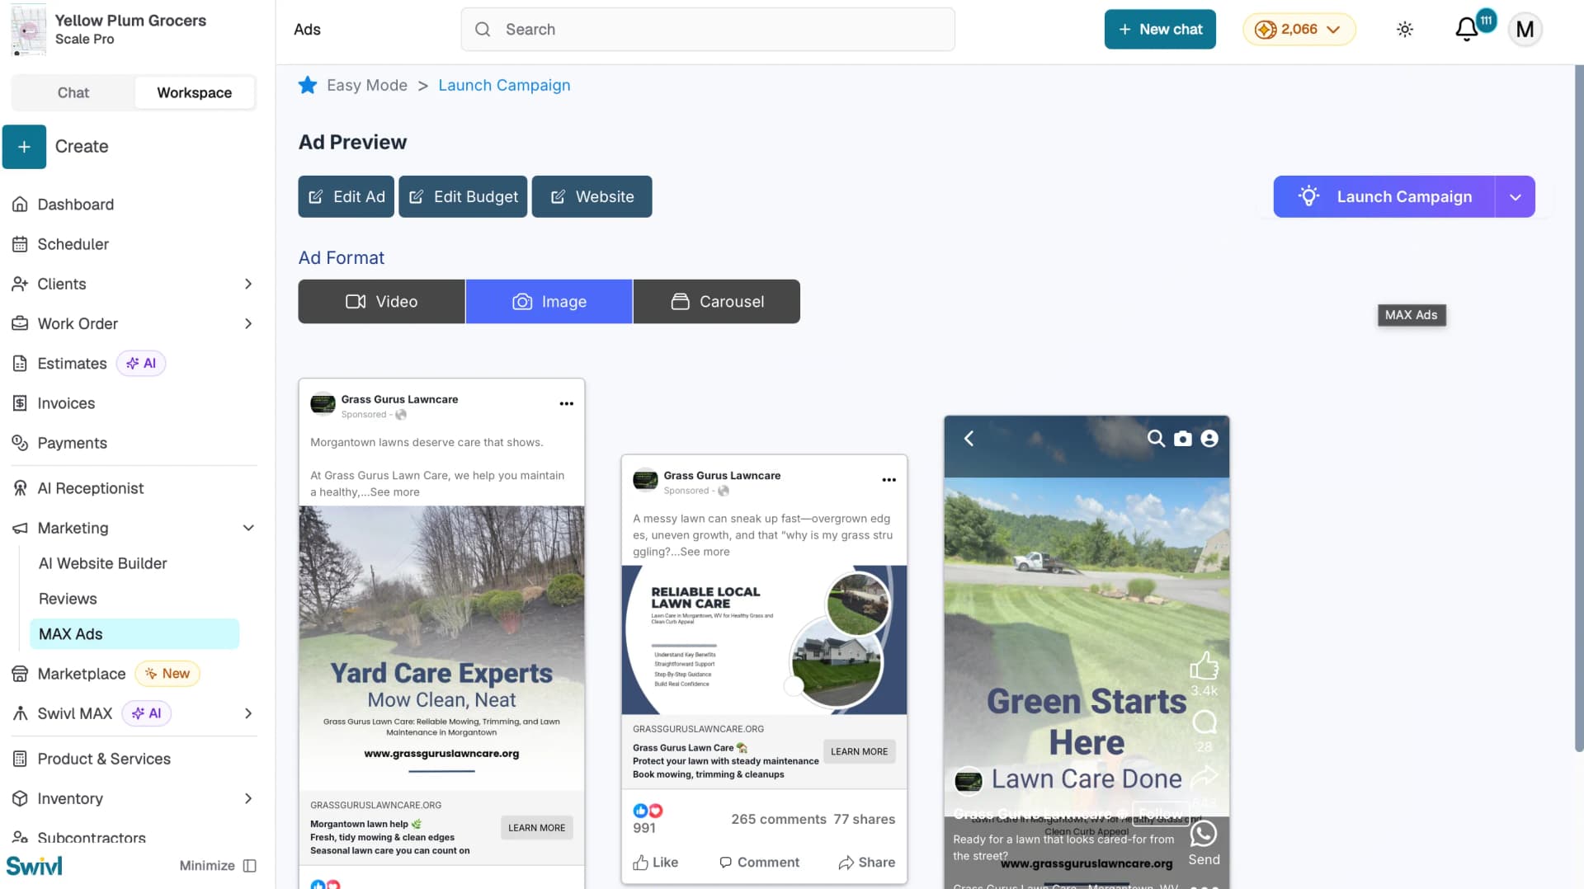This screenshot has height=889, width=1584.
Task: Click the Launch Campaign breadcrumb link
Action: 504,86
